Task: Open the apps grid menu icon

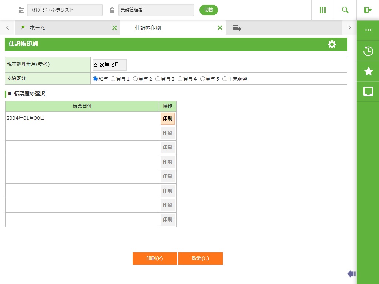Action: 322,10
